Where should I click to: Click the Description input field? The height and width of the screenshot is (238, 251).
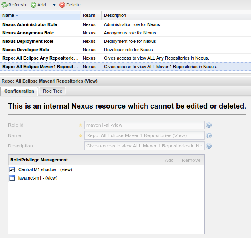pyautogui.click(x=145, y=146)
